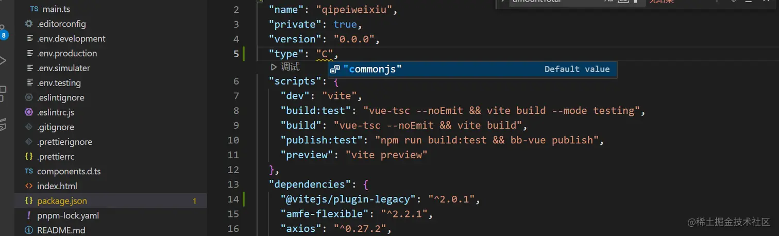Click the "axios" dependency name
Screen dimensions: 779x236
pos(301,228)
